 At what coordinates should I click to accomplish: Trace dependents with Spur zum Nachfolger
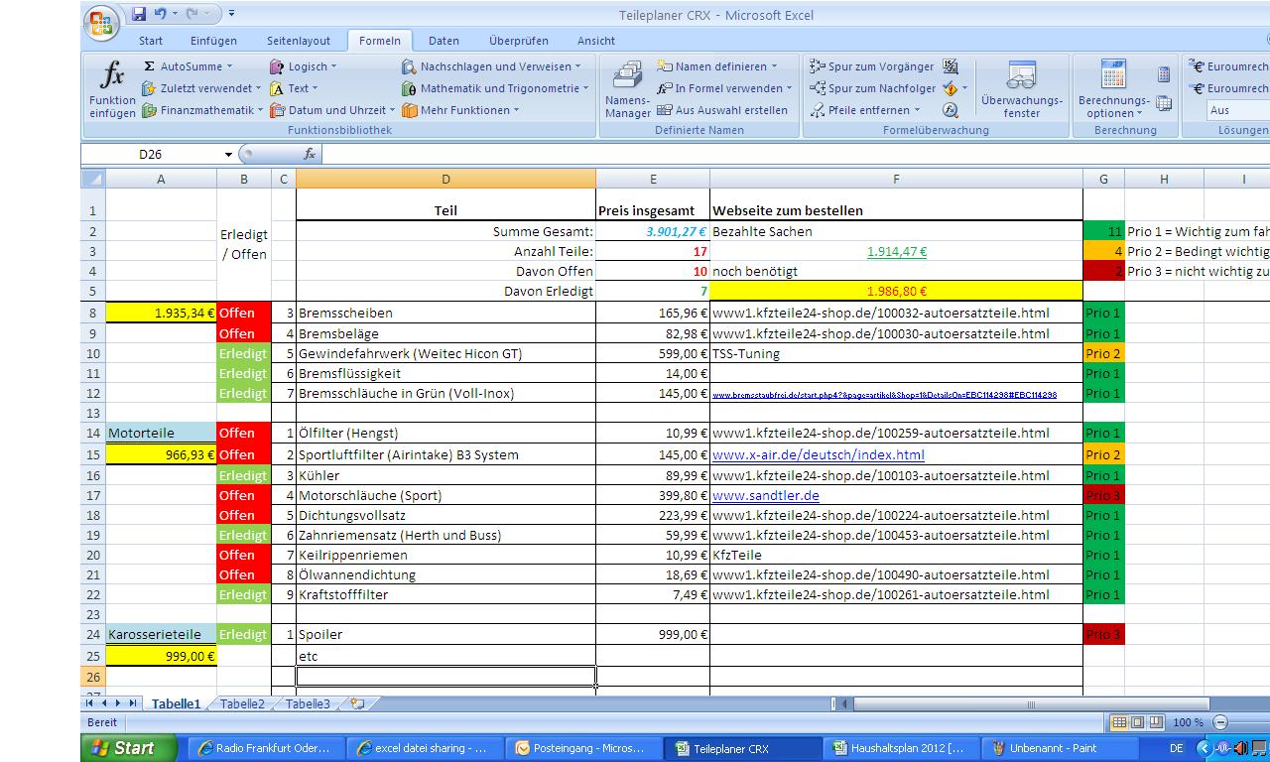click(x=872, y=88)
